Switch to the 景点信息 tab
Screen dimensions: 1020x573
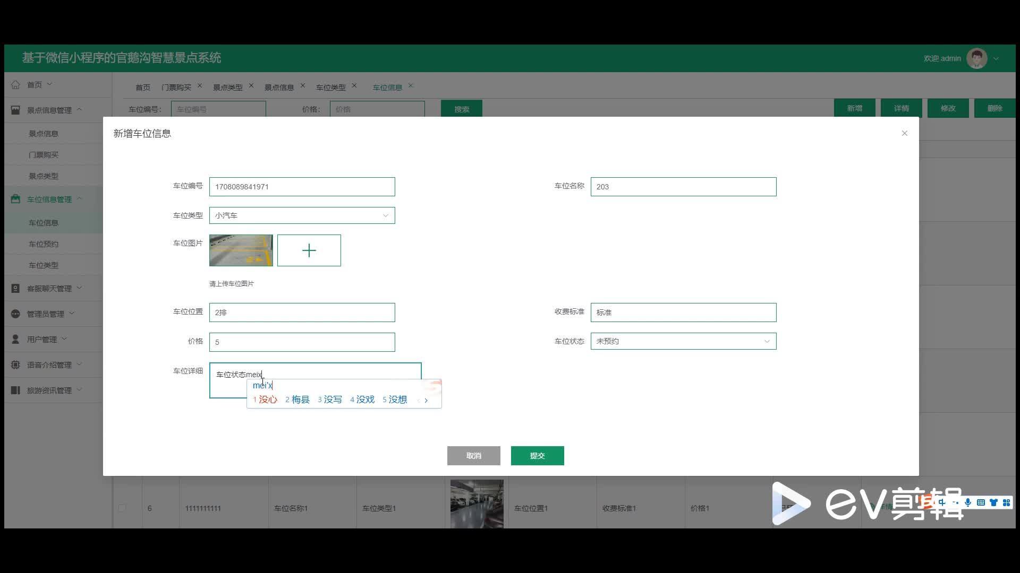coord(279,87)
